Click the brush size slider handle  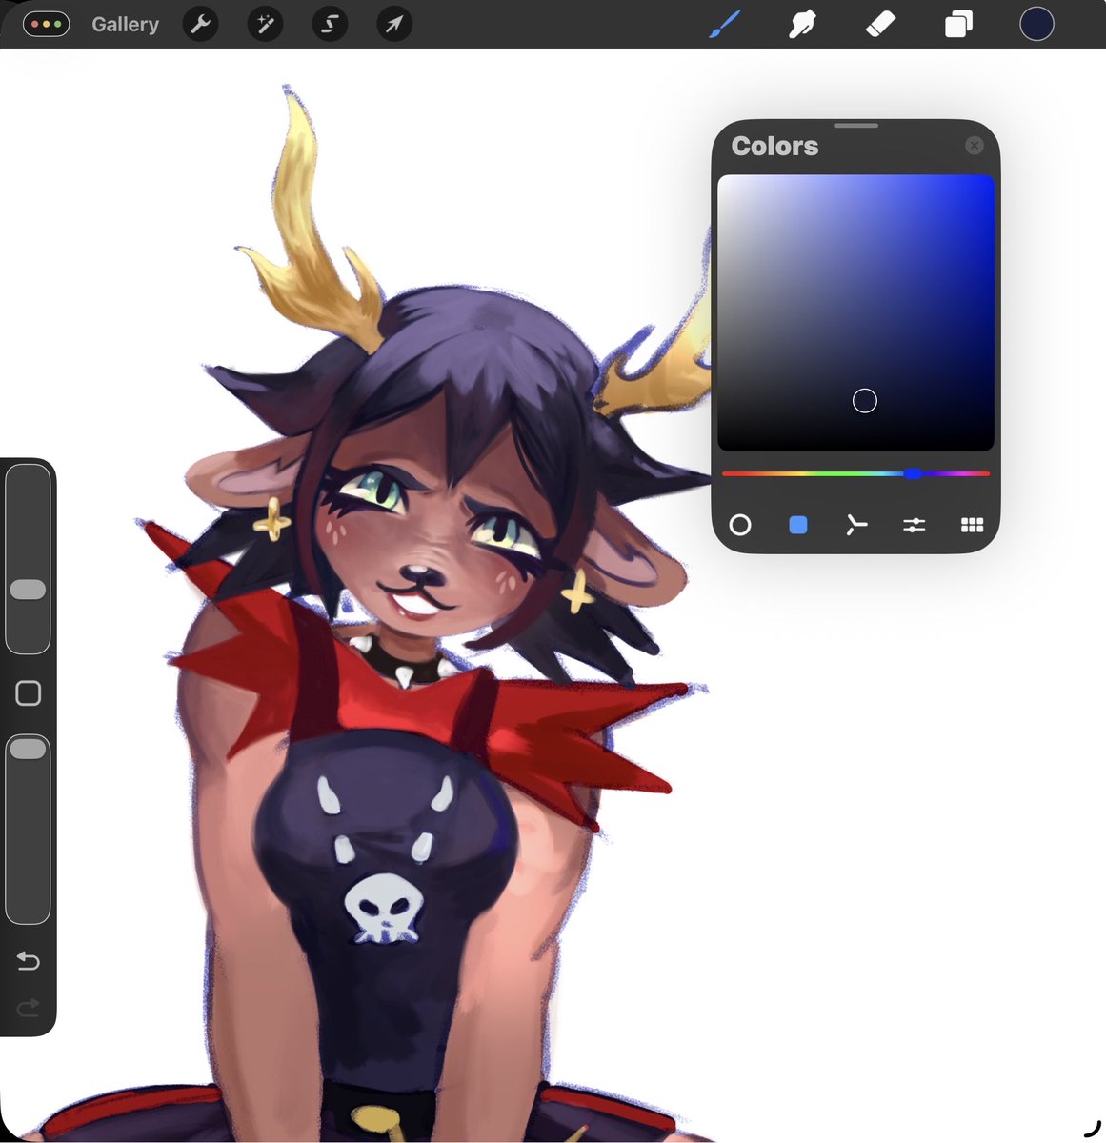28,590
